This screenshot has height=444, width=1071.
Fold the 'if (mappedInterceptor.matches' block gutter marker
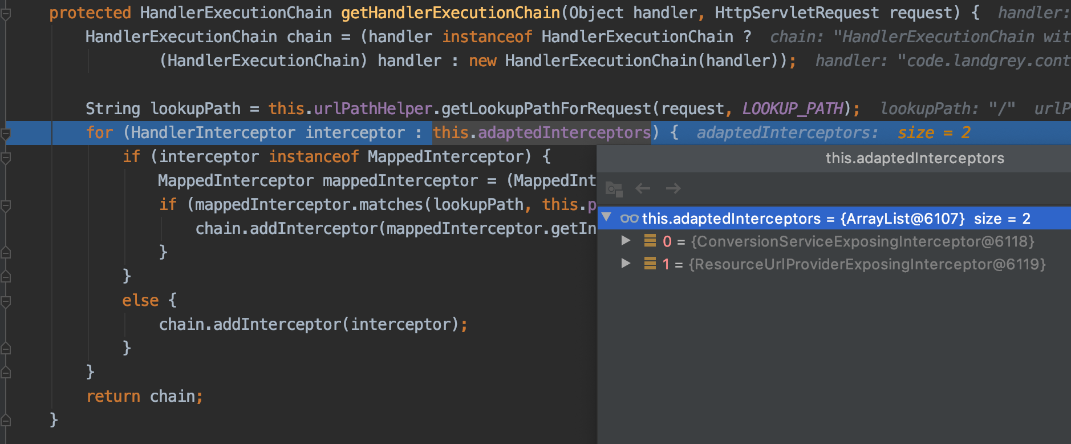[x=6, y=206]
